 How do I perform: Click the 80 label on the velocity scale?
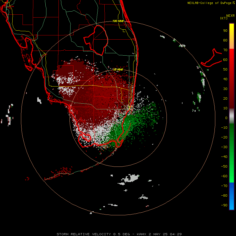[225, 40]
